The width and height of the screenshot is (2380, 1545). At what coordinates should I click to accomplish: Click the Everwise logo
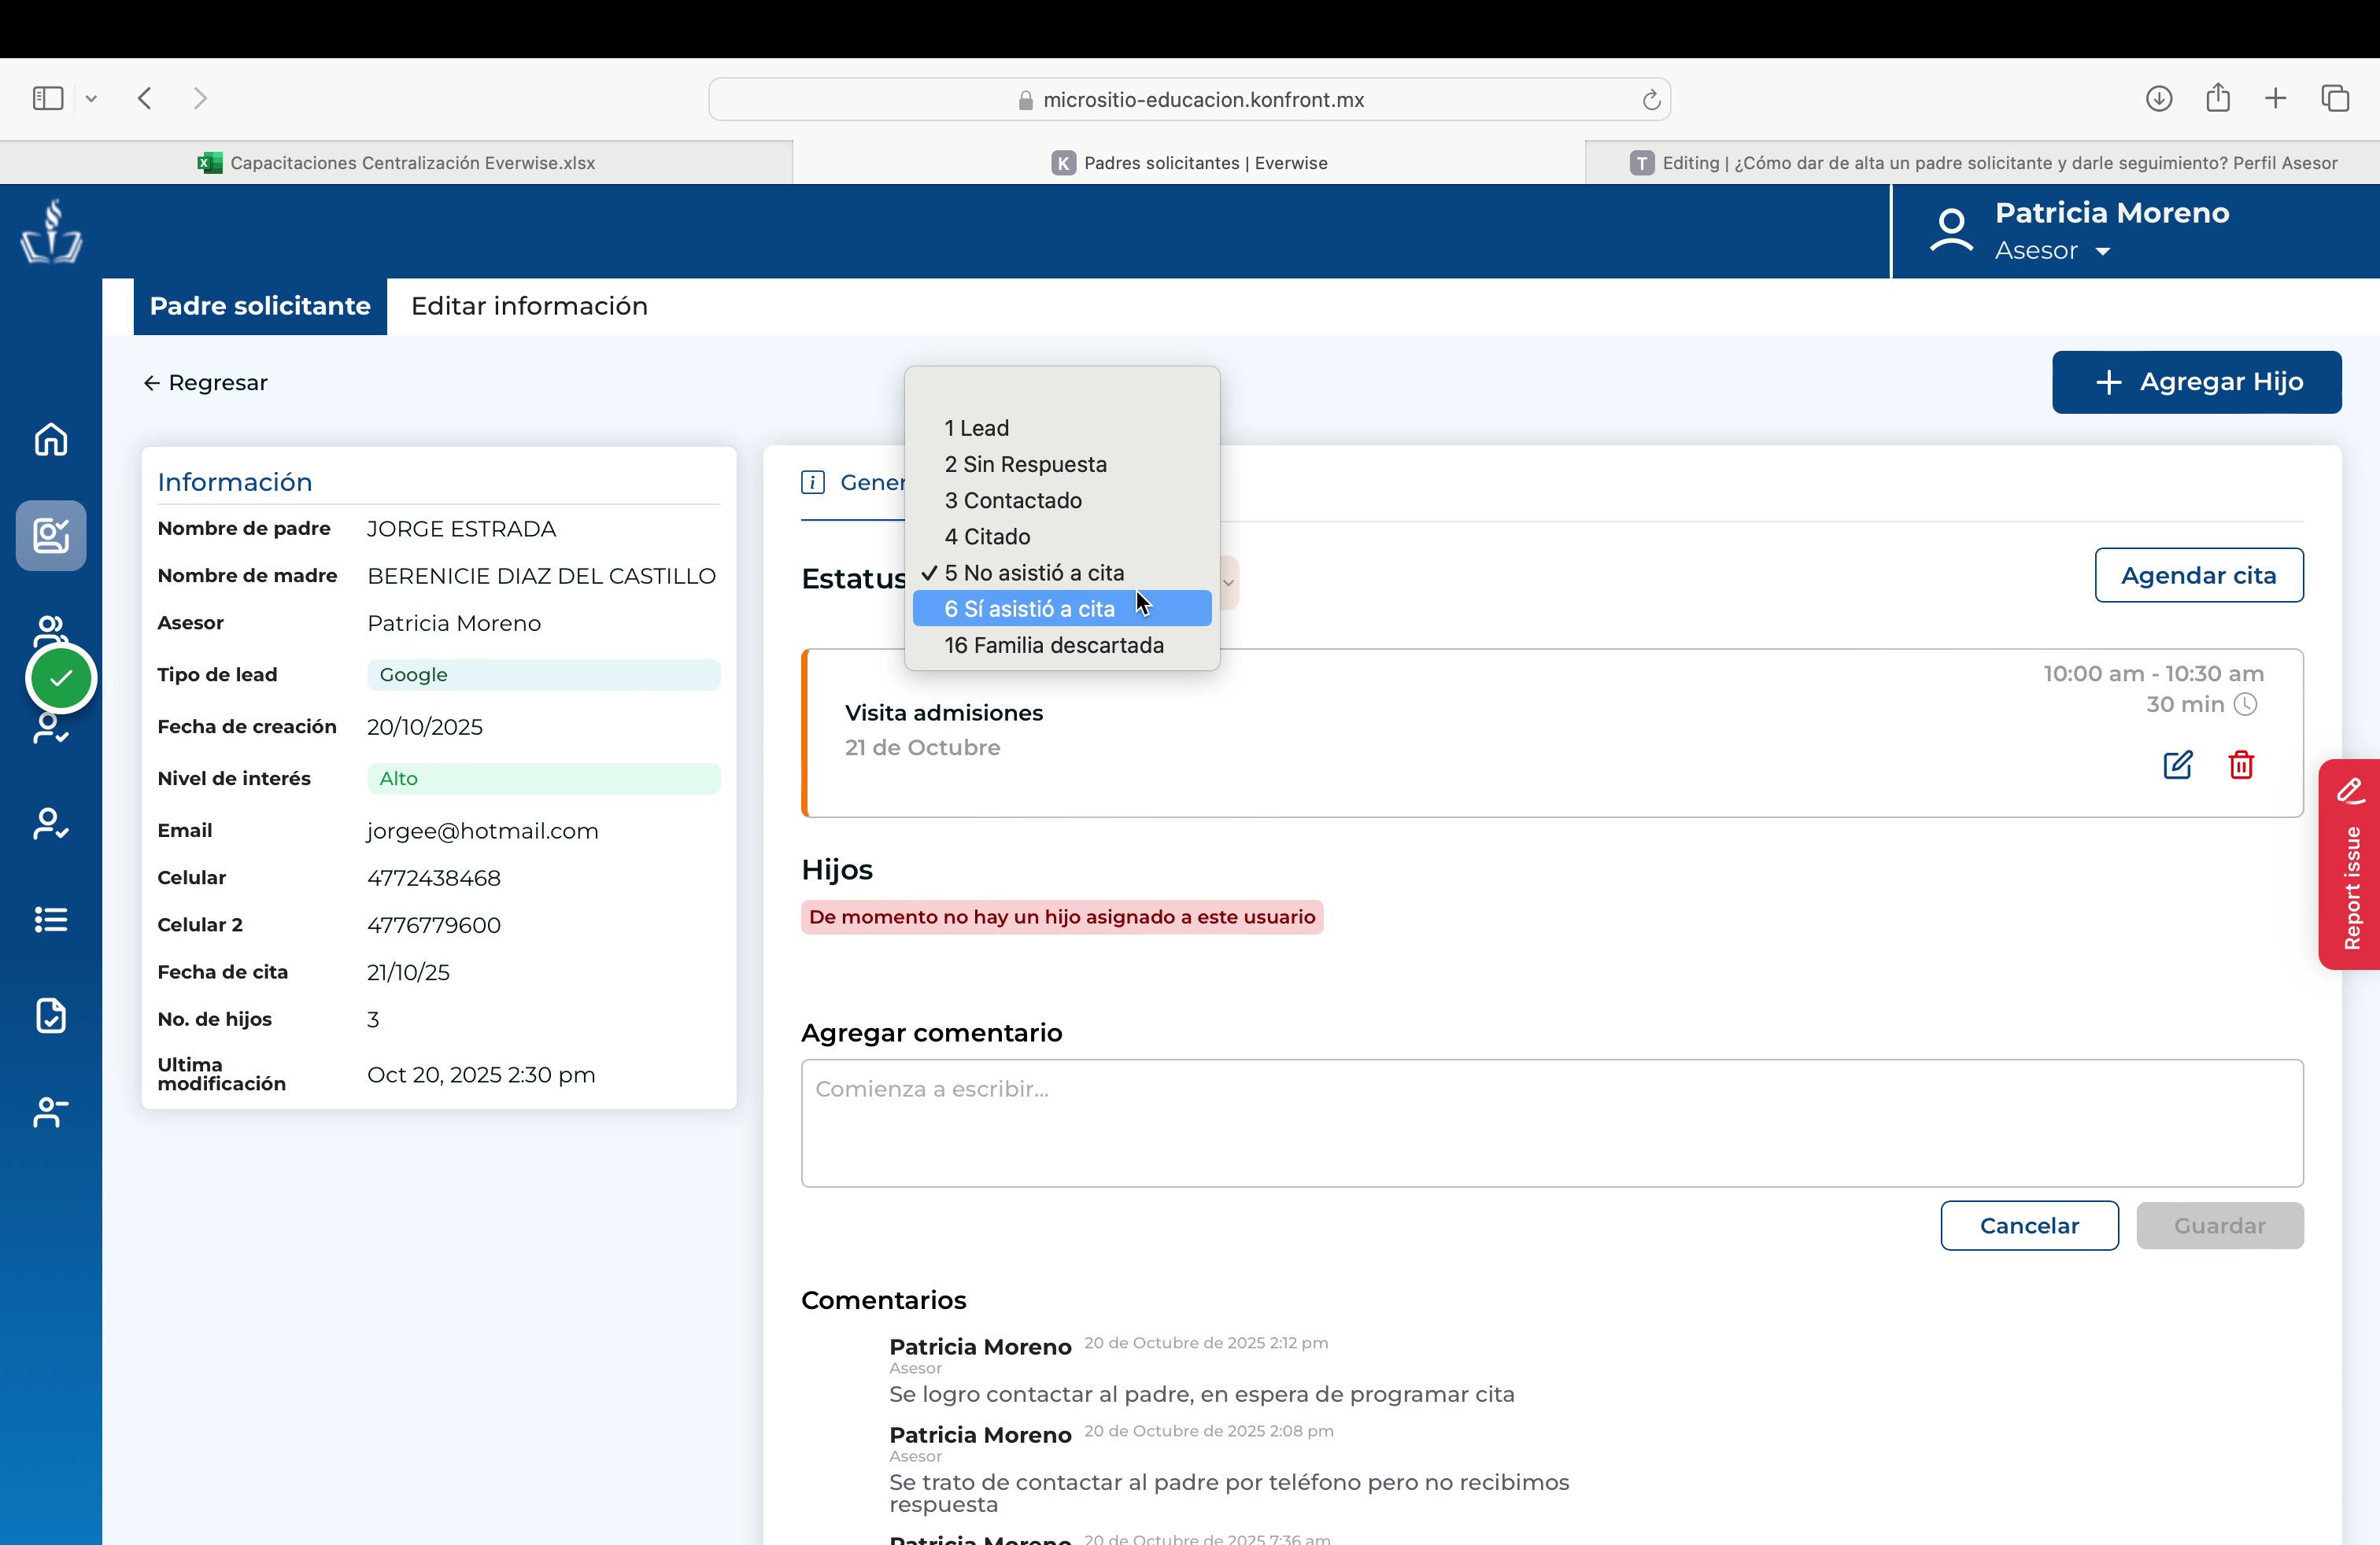tap(51, 232)
